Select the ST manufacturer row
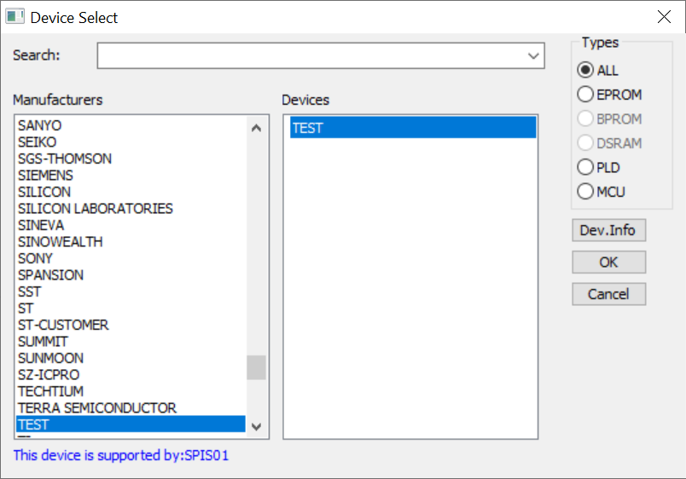 click(131, 309)
